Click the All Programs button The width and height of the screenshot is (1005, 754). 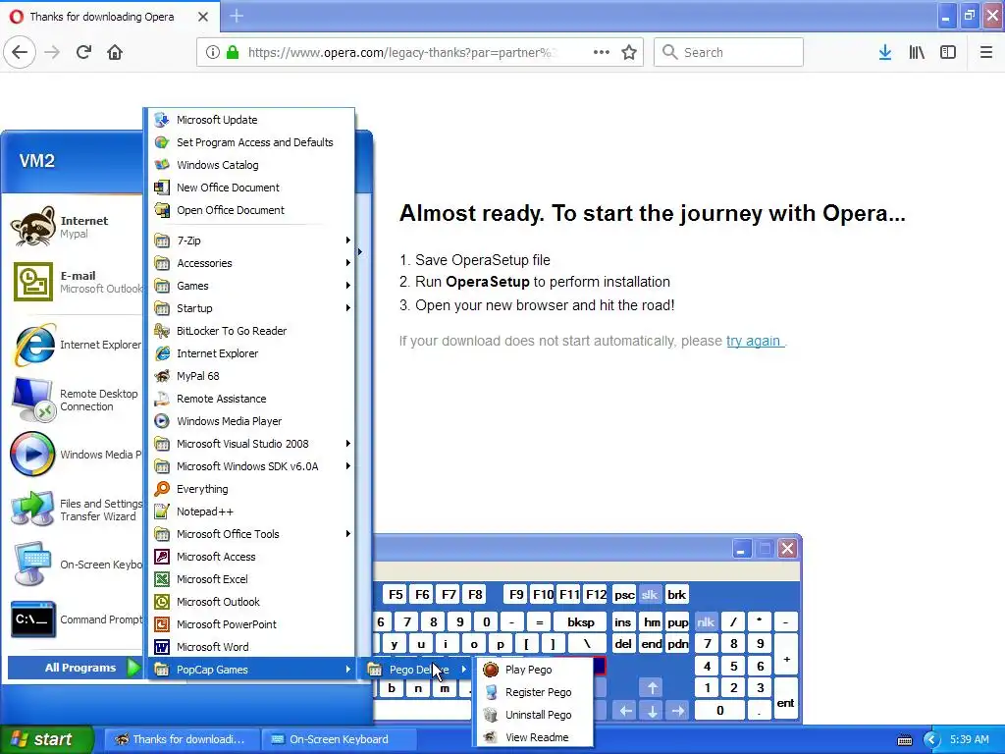(x=75, y=668)
